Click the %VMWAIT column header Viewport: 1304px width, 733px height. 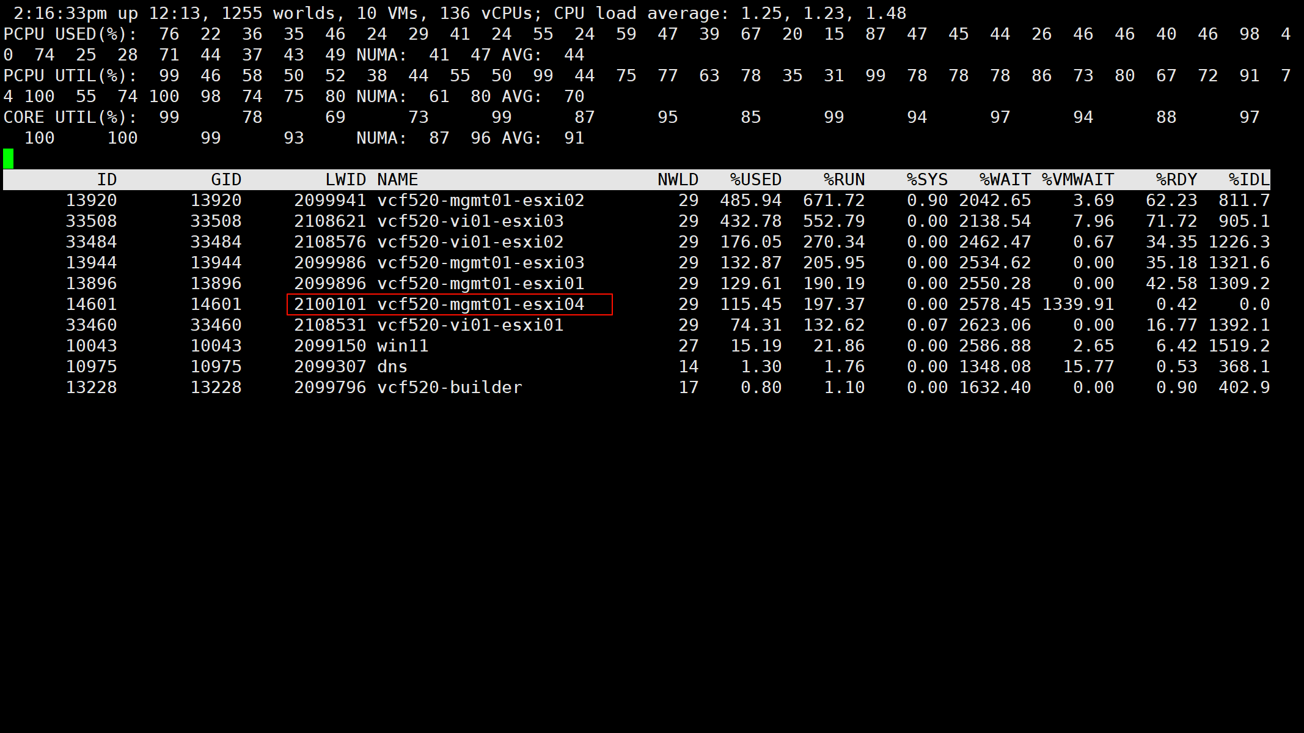(x=1078, y=180)
